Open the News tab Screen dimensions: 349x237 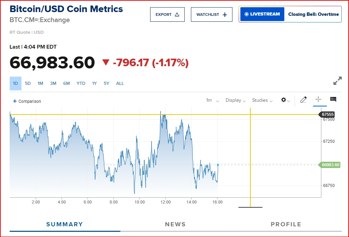tap(175, 224)
